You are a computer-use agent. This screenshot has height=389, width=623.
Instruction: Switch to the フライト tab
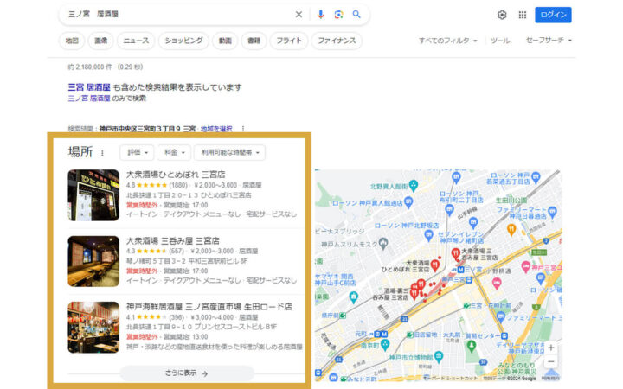[x=289, y=41]
